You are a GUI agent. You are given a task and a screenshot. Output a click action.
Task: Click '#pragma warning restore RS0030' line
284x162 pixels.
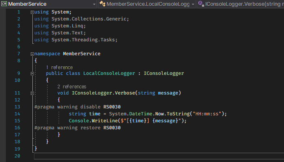pos(77,128)
